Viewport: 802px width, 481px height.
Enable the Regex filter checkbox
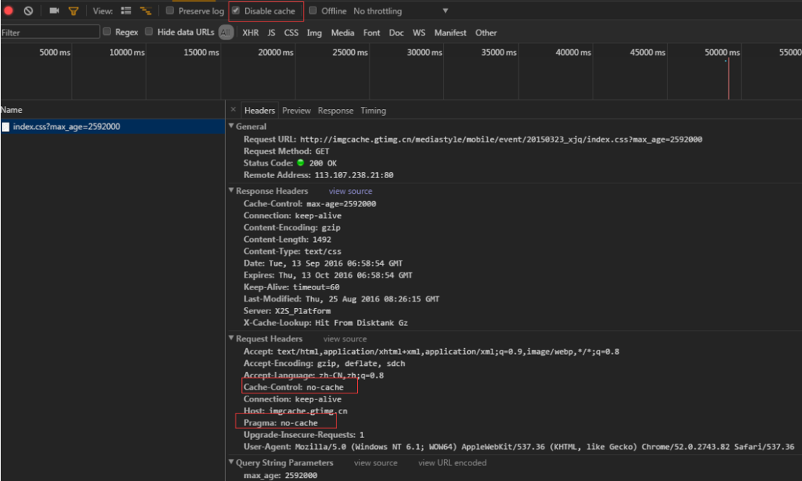coord(107,32)
